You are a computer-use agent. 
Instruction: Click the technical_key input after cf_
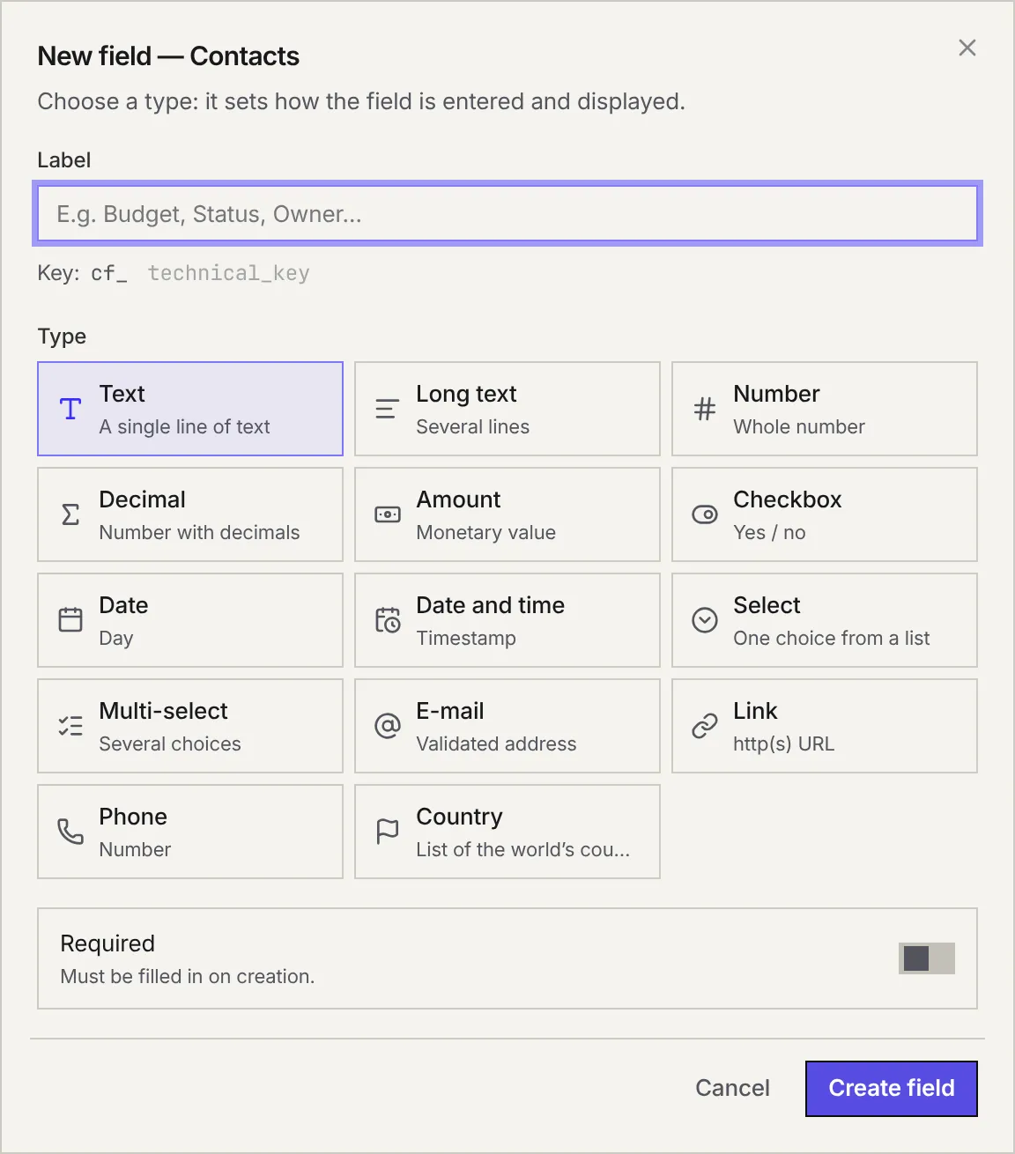tap(229, 273)
